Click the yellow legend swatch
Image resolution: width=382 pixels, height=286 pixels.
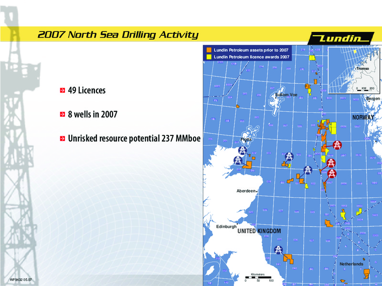coord(209,57)
